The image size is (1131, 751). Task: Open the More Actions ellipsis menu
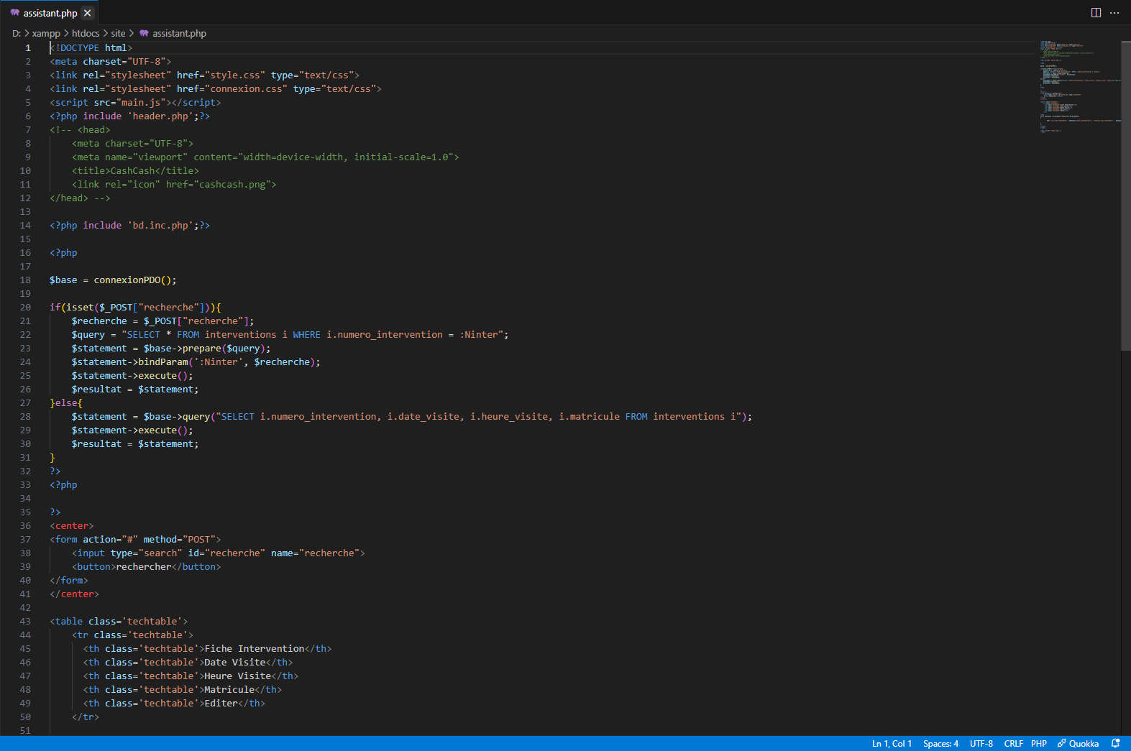(x=1114, y=13)
